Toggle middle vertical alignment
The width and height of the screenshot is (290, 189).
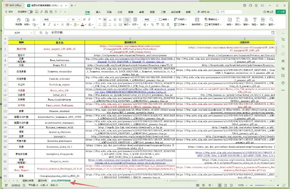(x=105, y=19)
